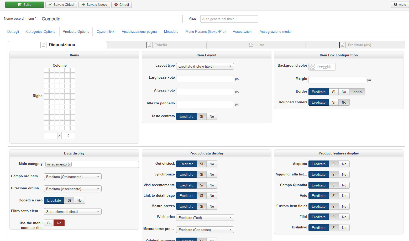Set Border to Icona
Viewport: 409px width, 241px height.
click(x=357, y=92)
